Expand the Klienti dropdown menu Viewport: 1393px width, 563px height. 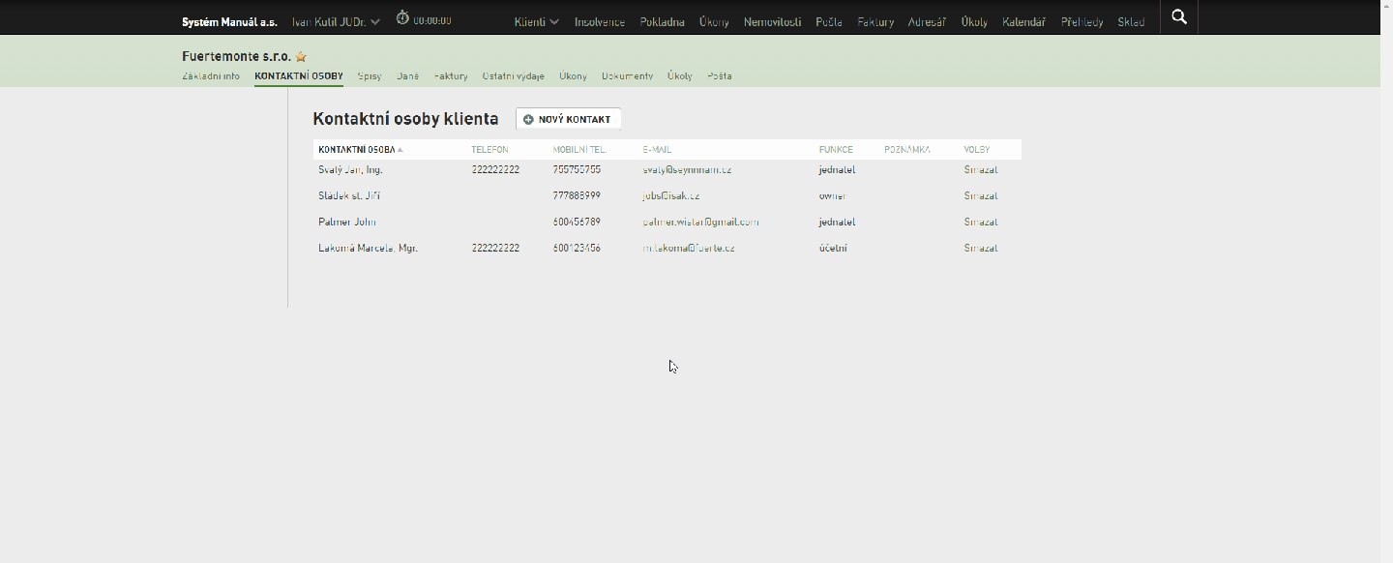coord(537,21)
